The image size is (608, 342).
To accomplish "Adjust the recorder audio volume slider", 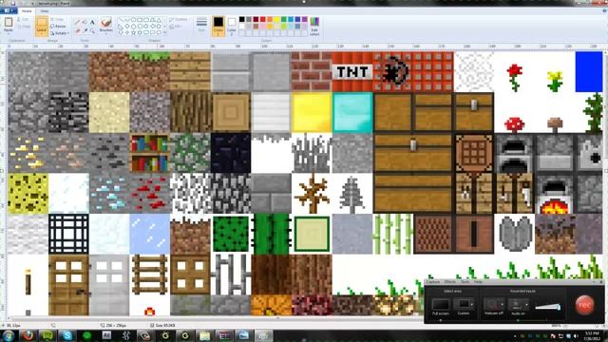I will pyautogui.click(x=548, y=307).
